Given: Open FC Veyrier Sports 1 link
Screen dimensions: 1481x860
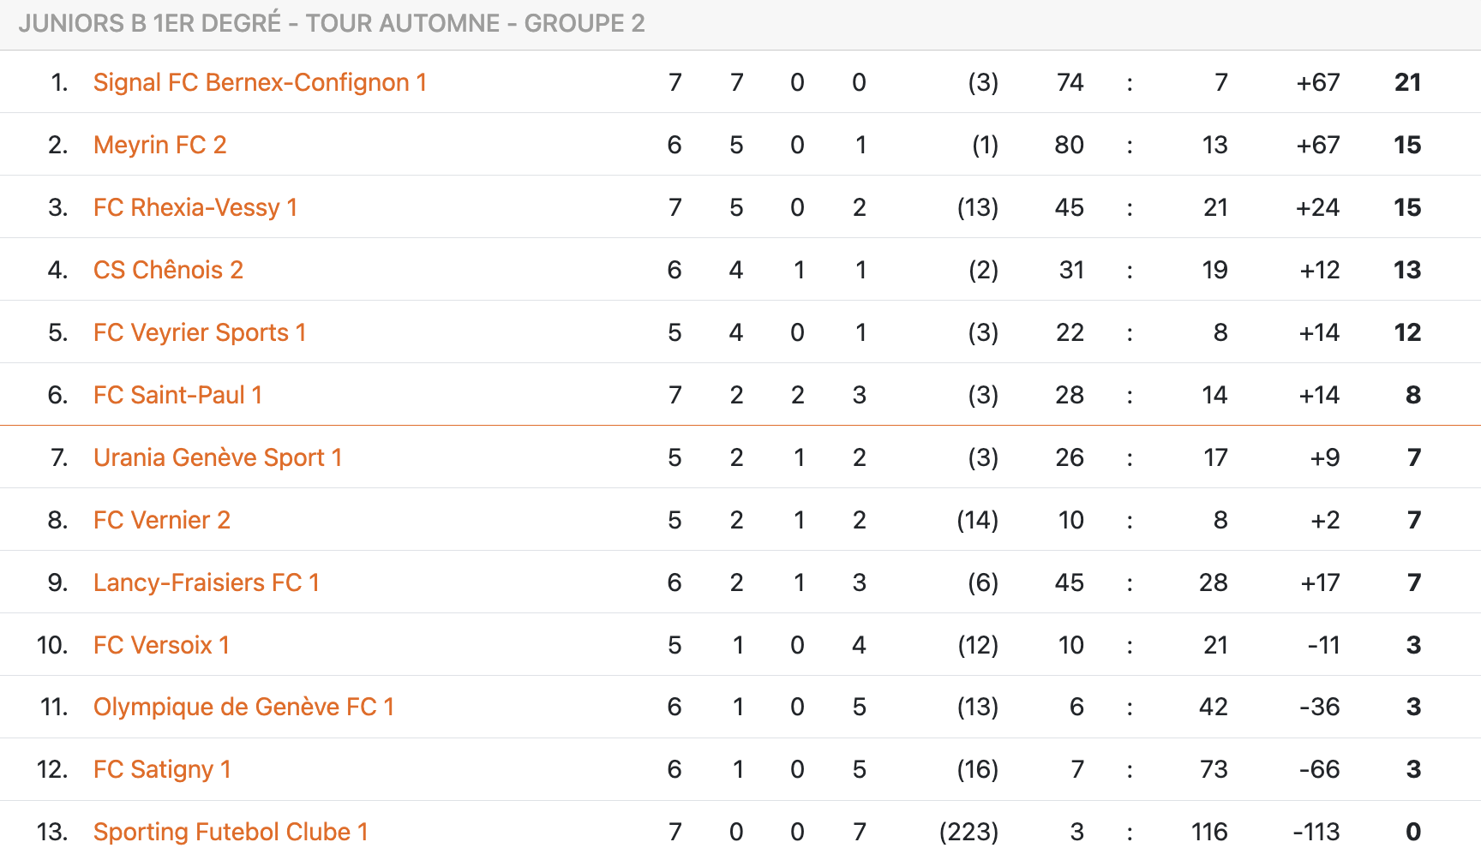Looking at the screenshot, I should click(x=199, y=332).
